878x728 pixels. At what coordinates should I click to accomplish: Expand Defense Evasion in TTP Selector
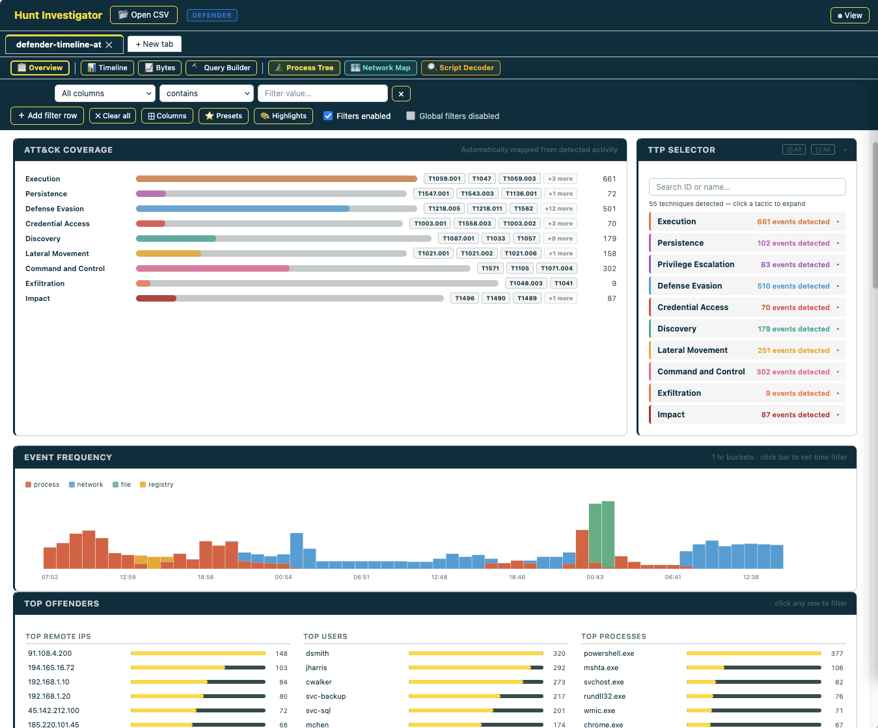pos(747,286)
